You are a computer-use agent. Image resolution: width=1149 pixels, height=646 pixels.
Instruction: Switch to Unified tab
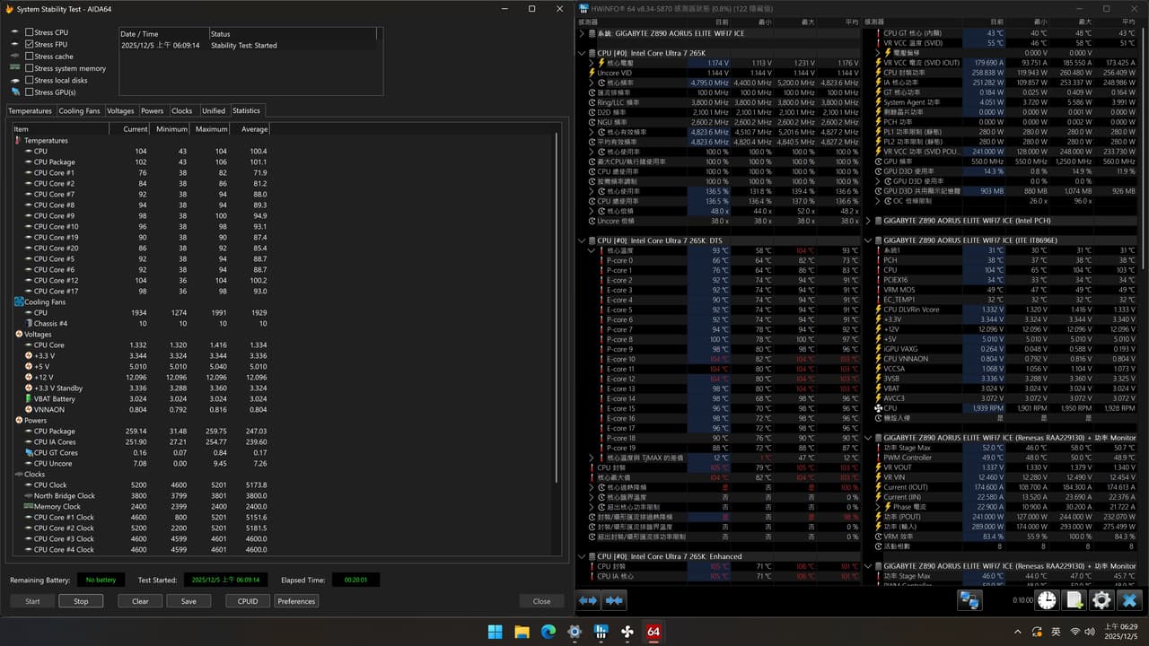click(214, 111)
